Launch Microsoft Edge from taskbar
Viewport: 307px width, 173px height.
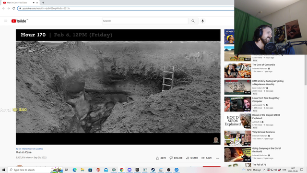(75, 170)
